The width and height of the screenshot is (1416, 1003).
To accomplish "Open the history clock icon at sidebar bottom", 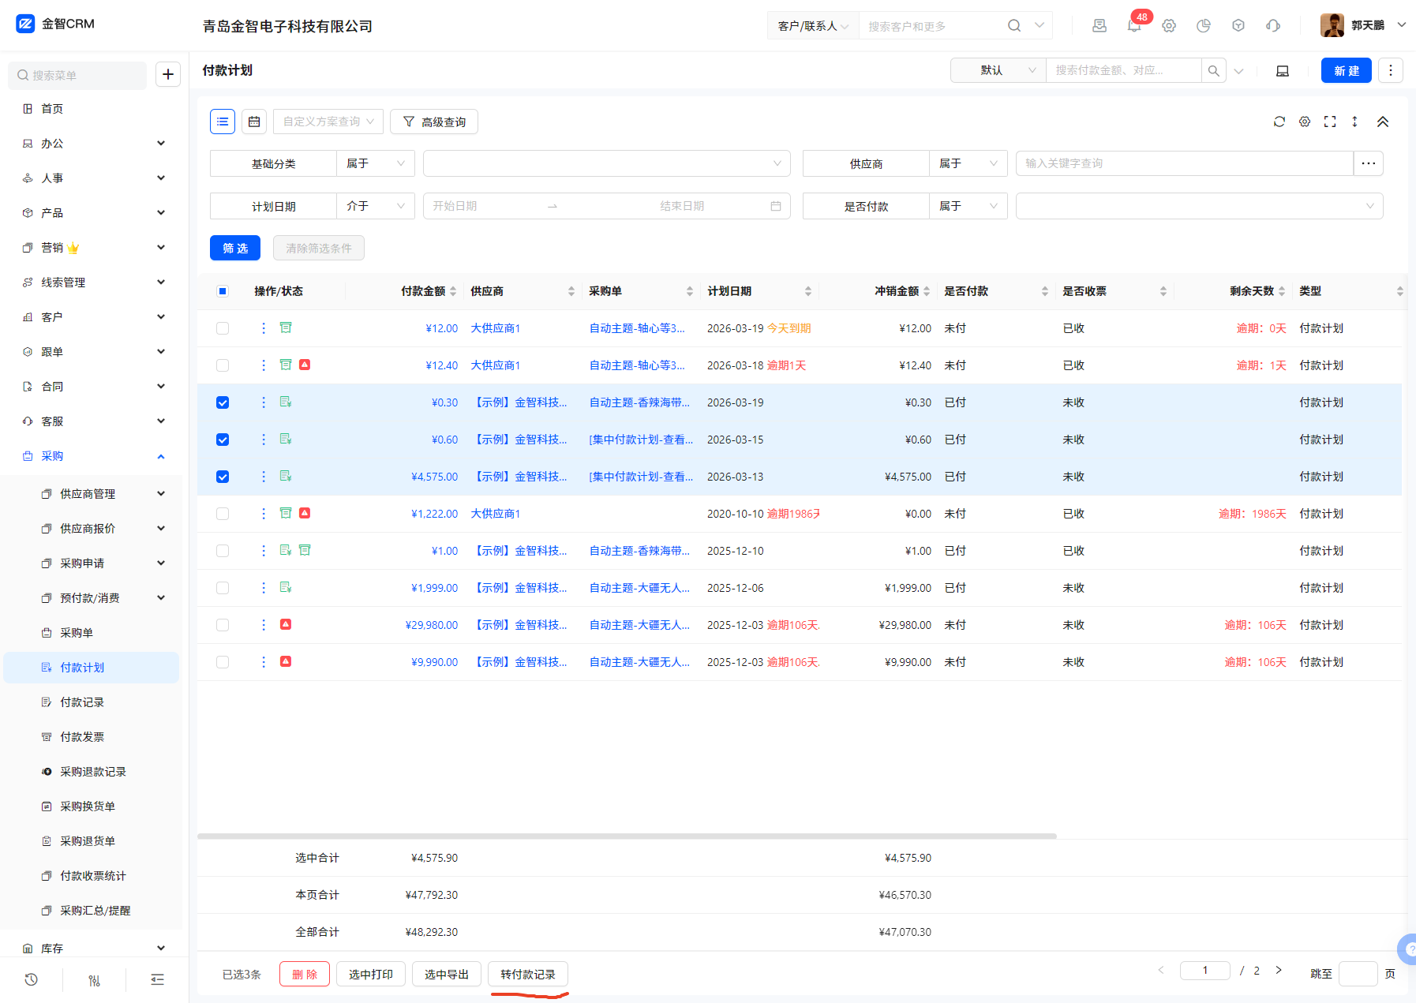I will pos(32,979).
